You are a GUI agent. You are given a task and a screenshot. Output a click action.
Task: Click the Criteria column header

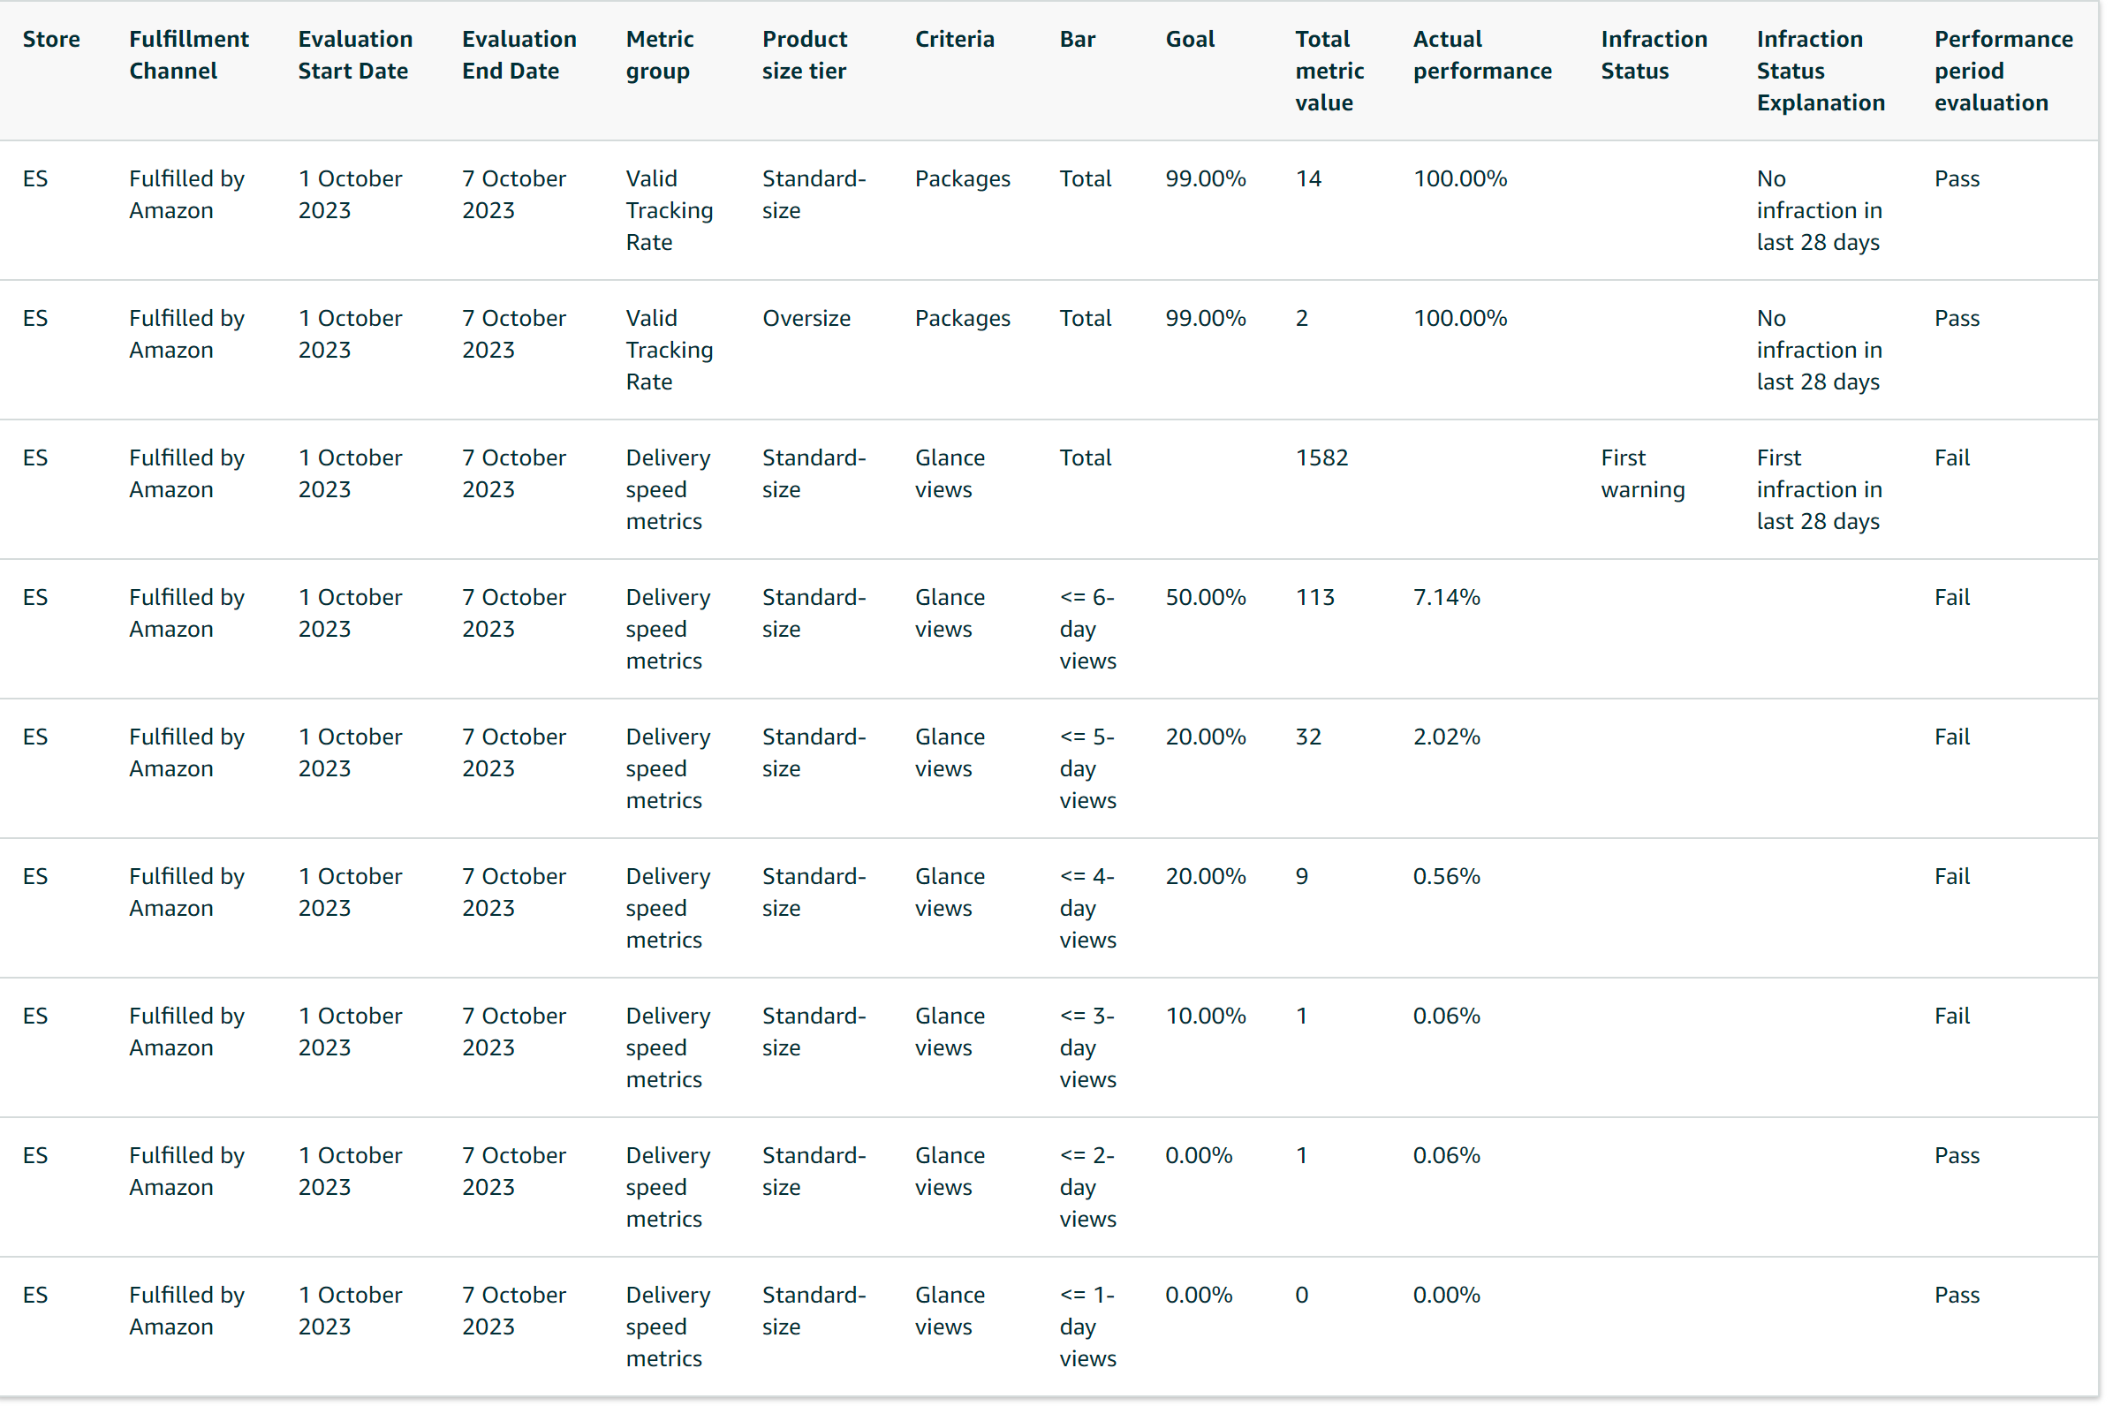pyautogui.click(x=954, y=40)
